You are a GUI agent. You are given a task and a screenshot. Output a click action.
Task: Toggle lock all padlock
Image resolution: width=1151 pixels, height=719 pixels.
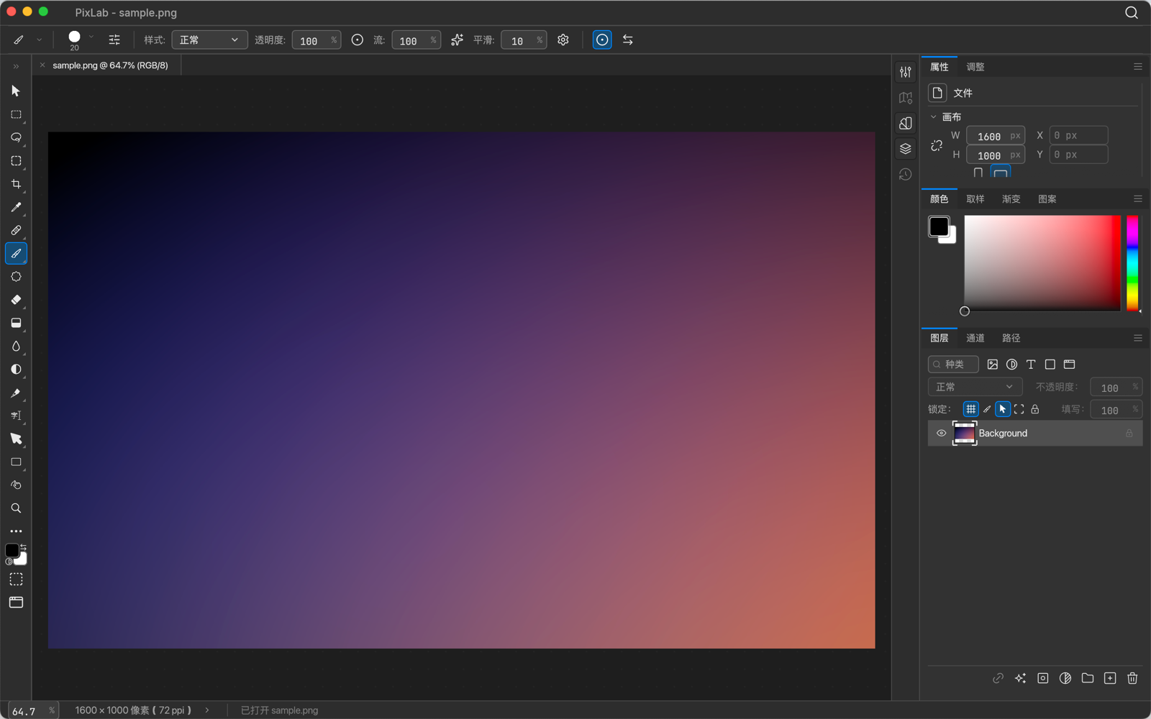(1035, 409)
